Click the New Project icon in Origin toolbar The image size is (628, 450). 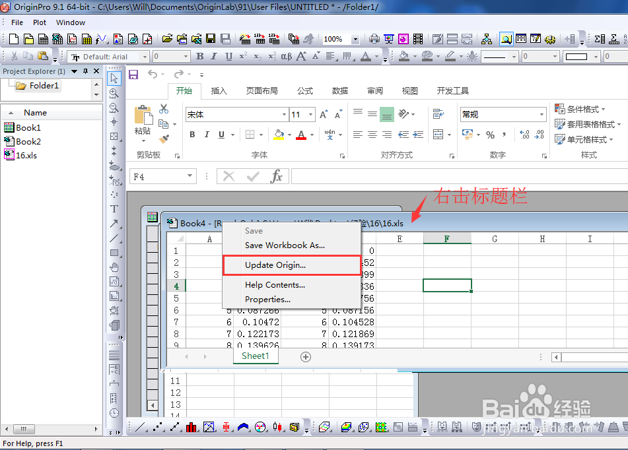coord(14,39)
